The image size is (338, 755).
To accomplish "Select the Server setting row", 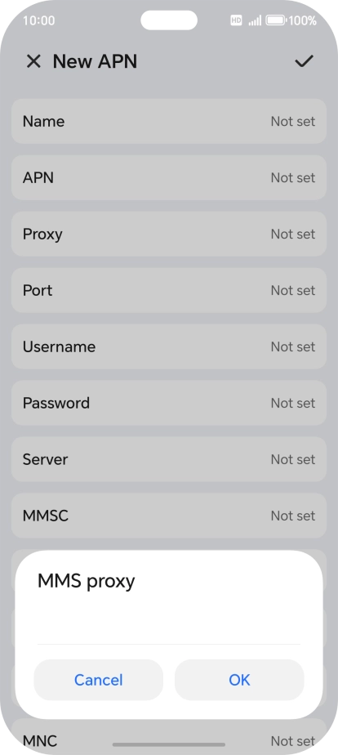I will (x=169, y=459).
